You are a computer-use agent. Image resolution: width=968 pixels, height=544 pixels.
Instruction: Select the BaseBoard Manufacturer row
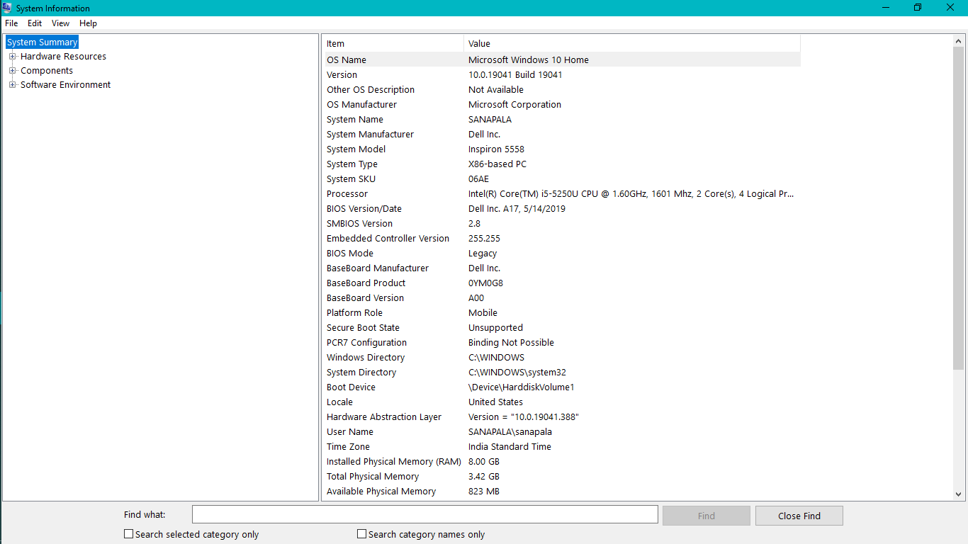[x=563, y=268]
